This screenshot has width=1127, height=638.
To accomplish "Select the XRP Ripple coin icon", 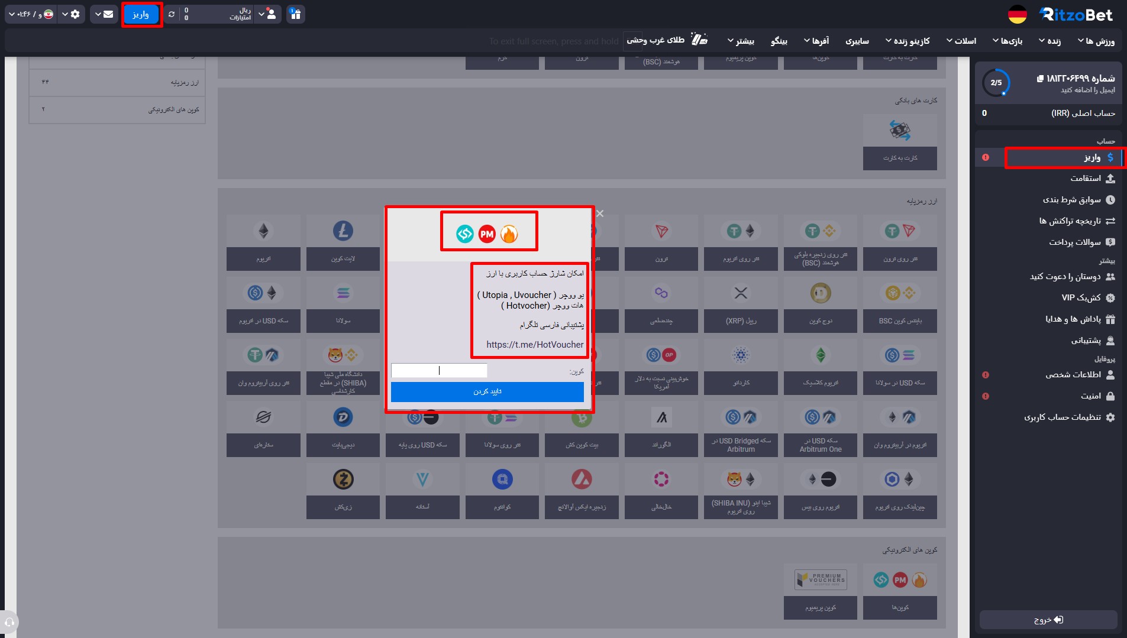I will [x=741, y=293].
